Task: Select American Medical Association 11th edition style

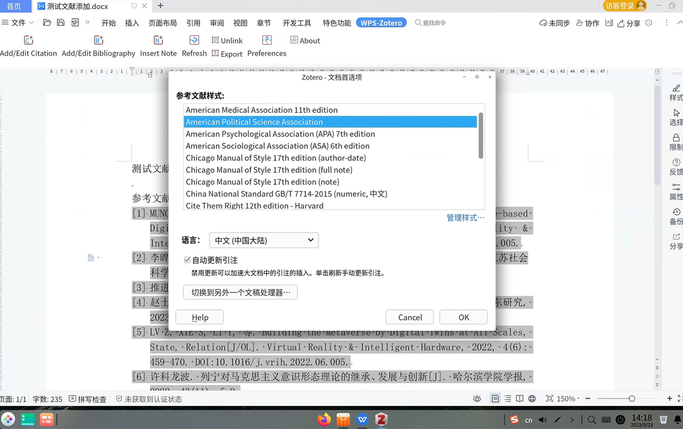Action: point(330,110)
